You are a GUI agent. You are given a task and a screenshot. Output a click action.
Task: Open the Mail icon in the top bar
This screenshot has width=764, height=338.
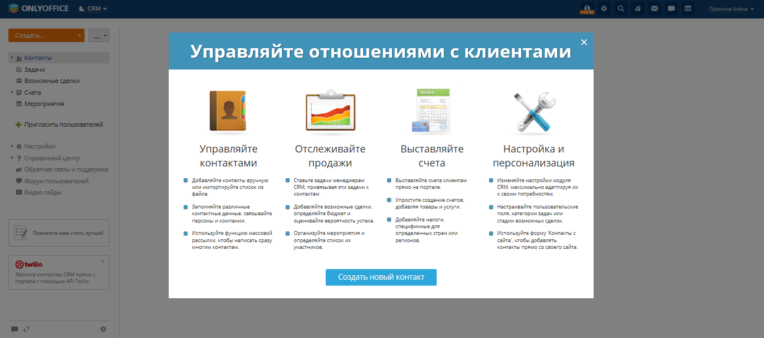pos(655,8)
